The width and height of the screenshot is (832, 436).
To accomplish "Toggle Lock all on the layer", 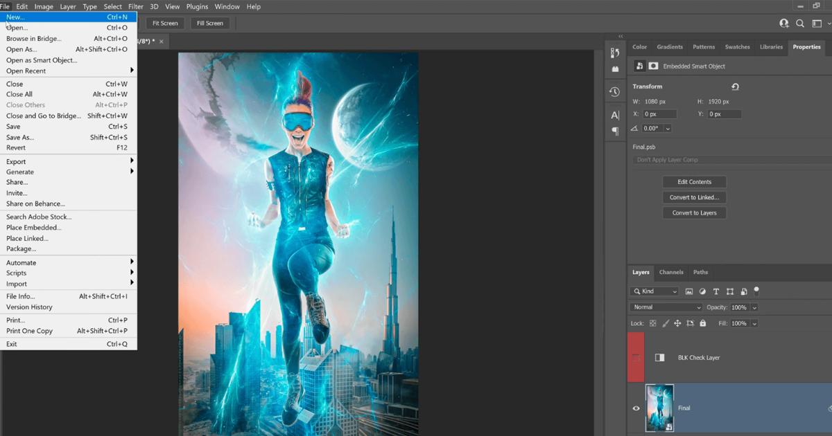I will tap(702, 323).
